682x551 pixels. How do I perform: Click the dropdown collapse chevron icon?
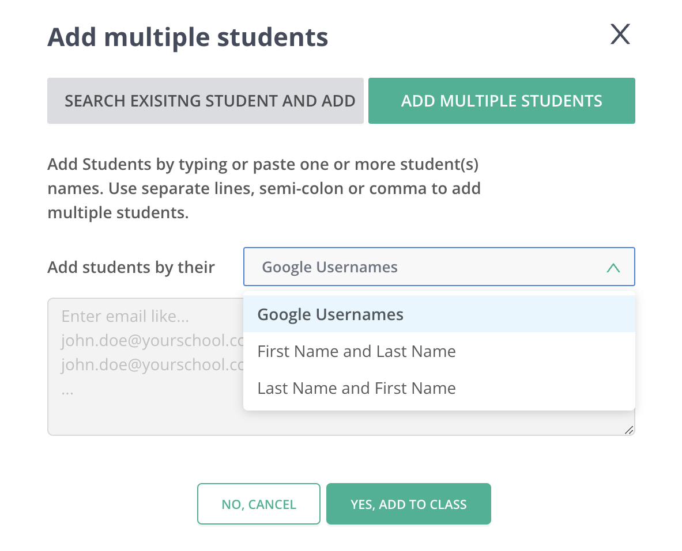(613, 267)
